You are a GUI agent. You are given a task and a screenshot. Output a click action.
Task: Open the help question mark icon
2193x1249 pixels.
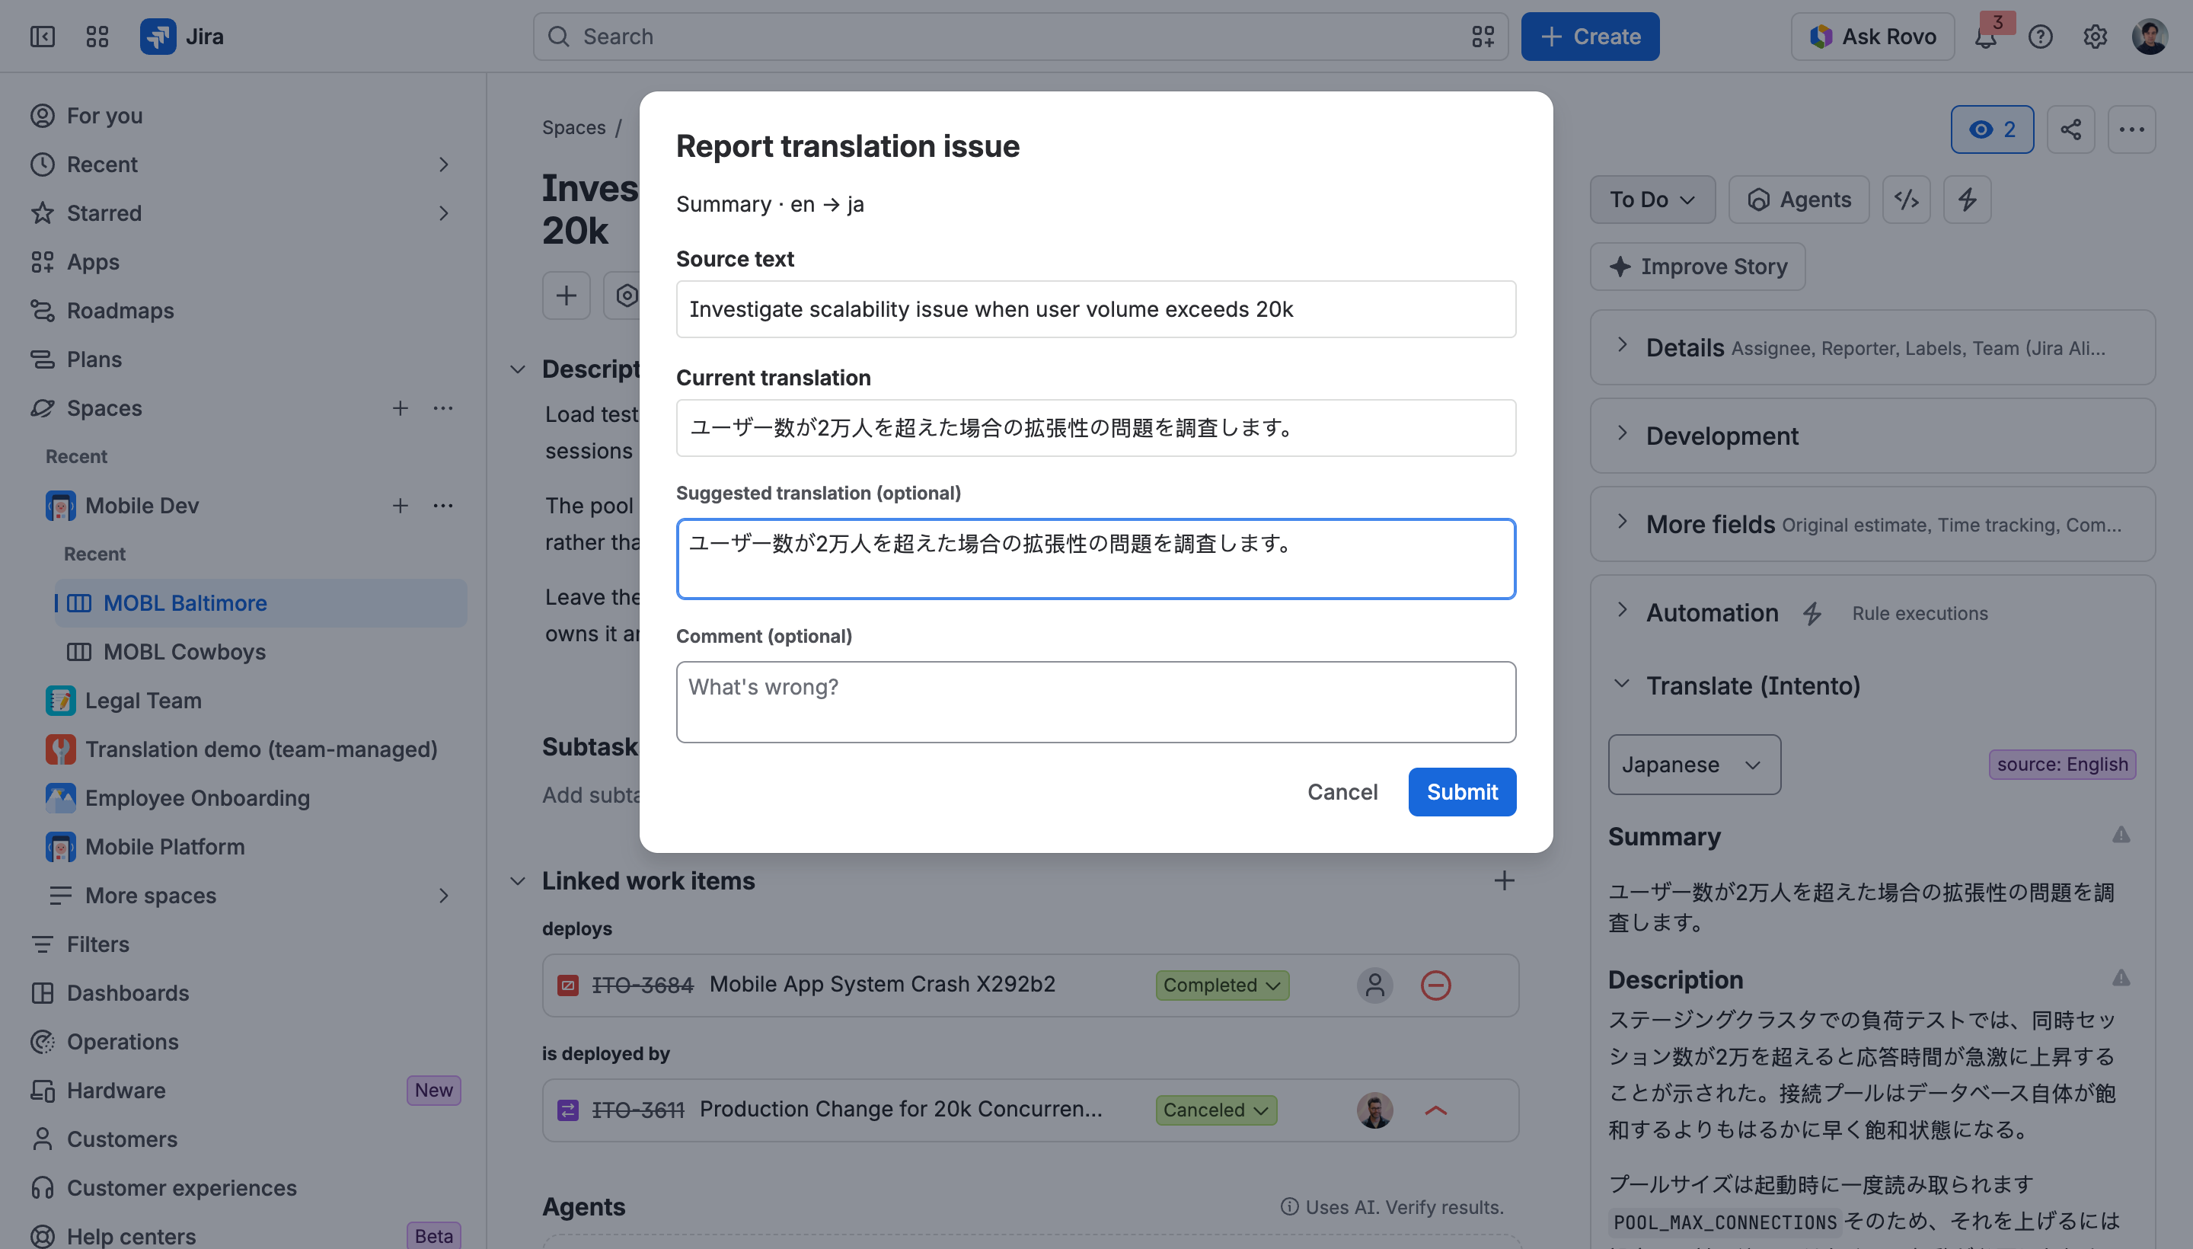tap(2039, 36)
